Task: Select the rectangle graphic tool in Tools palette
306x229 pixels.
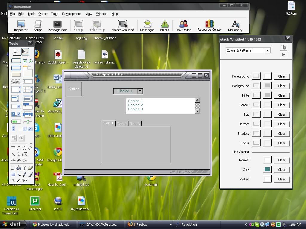Action: 13,148
